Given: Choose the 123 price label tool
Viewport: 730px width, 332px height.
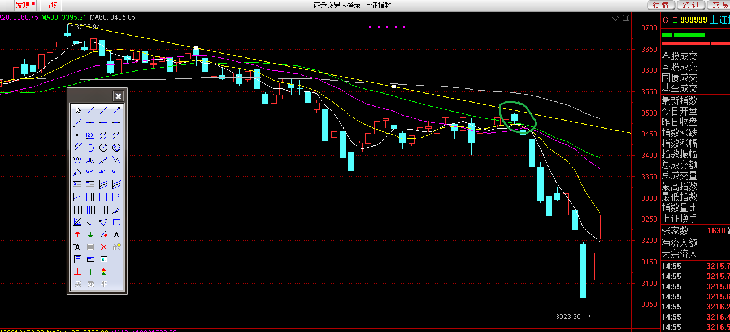Looking at the screenshot, I should pyautogui.click(x=90, y=135).
